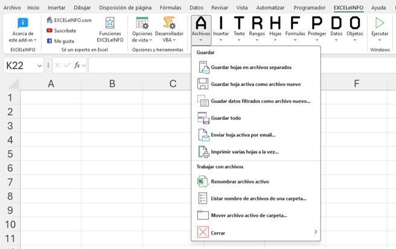Open the Proteger tools dropdown
Viewport: 396px width, 249px height.
317,30
